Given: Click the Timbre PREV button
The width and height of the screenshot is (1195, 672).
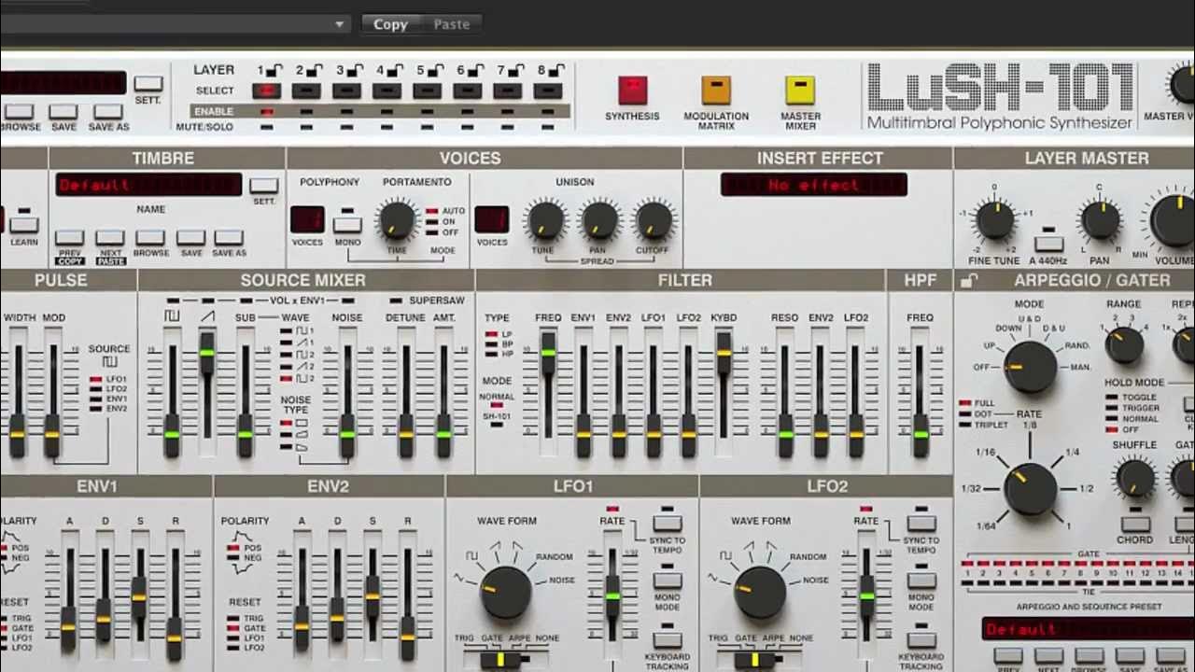Looking at the screenshot, I should (69, 238).
